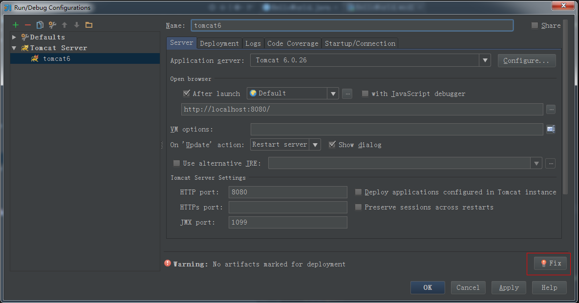Switch to the Server tab

point(181,43)
